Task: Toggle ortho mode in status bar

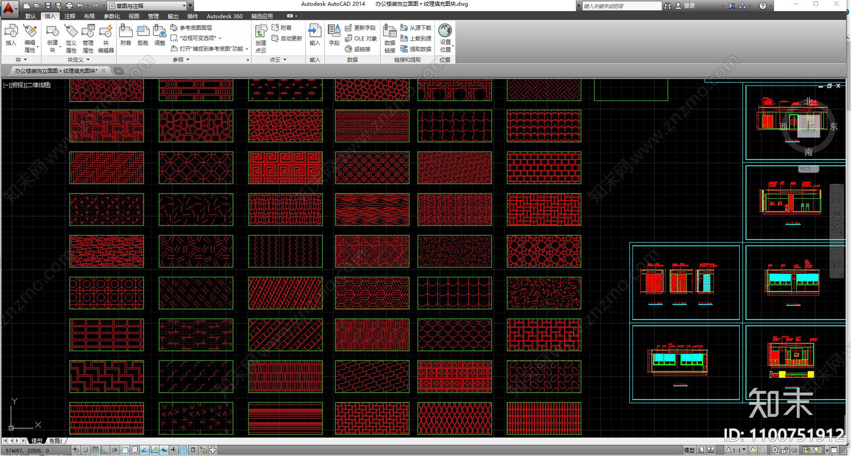Action: click(105, 450)
